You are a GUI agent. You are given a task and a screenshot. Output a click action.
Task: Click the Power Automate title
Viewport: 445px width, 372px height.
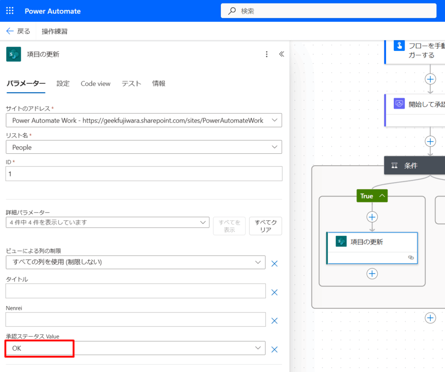click(x=53, y=11)
